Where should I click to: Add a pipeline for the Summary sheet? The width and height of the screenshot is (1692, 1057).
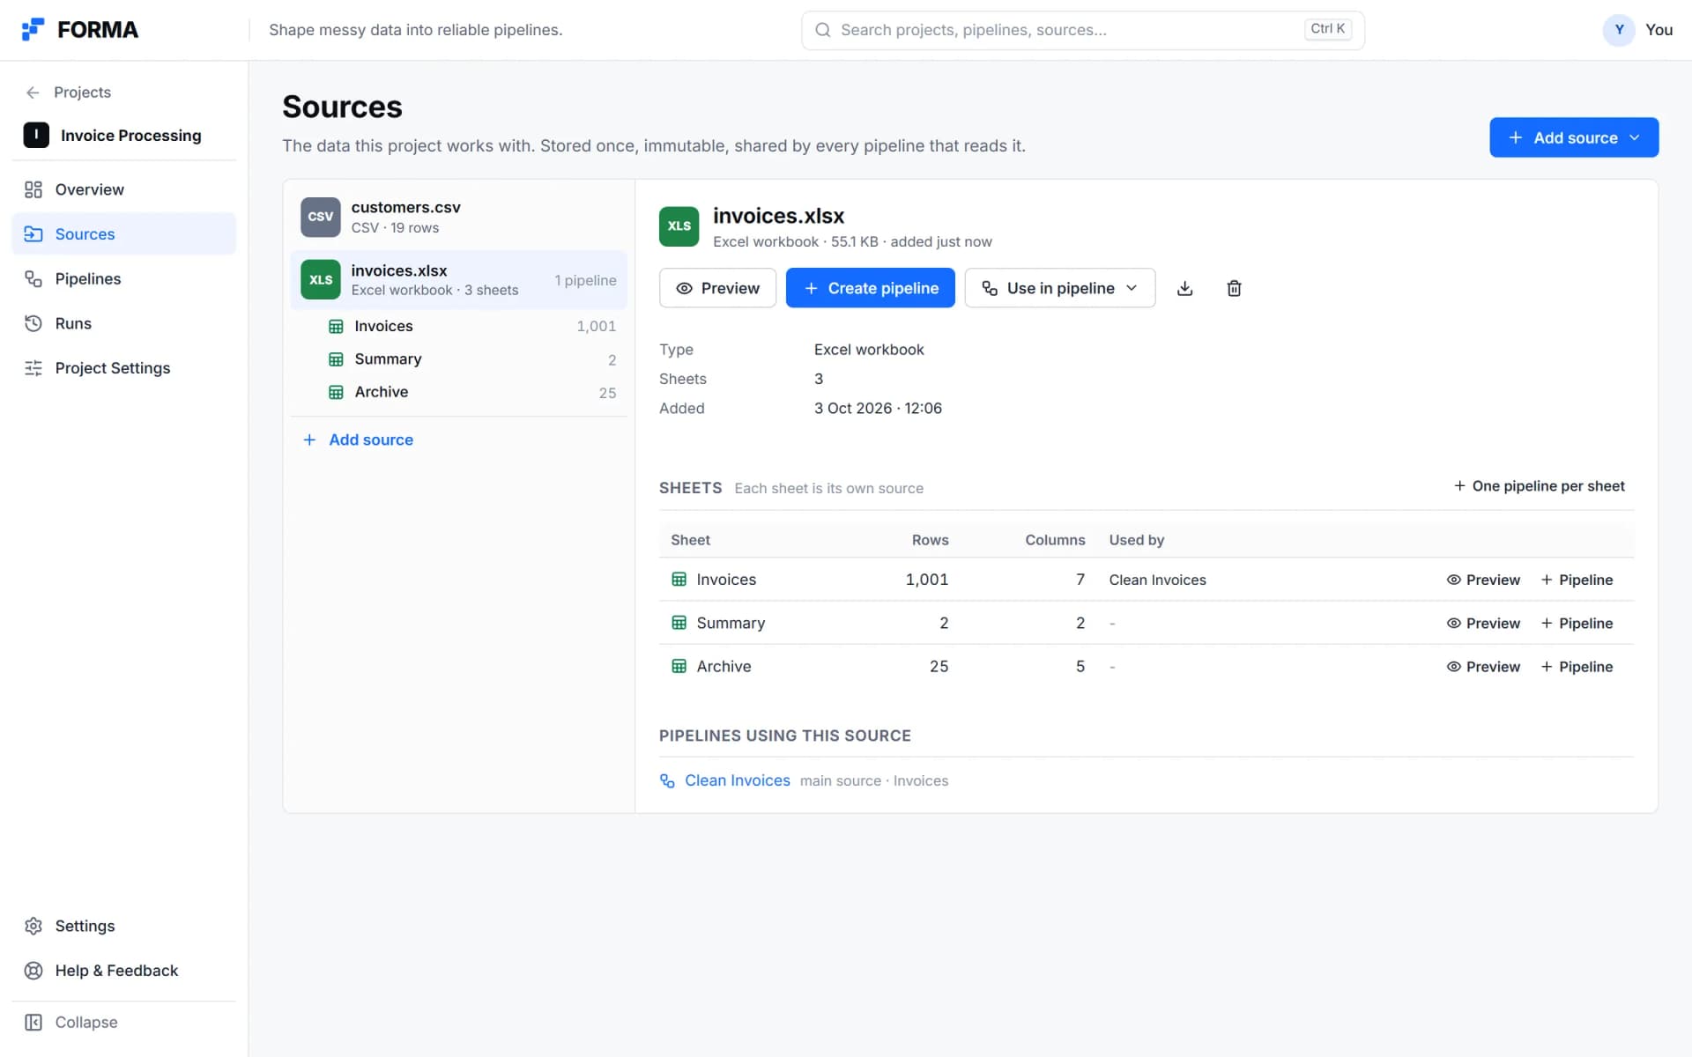[x=1577, y=624]
